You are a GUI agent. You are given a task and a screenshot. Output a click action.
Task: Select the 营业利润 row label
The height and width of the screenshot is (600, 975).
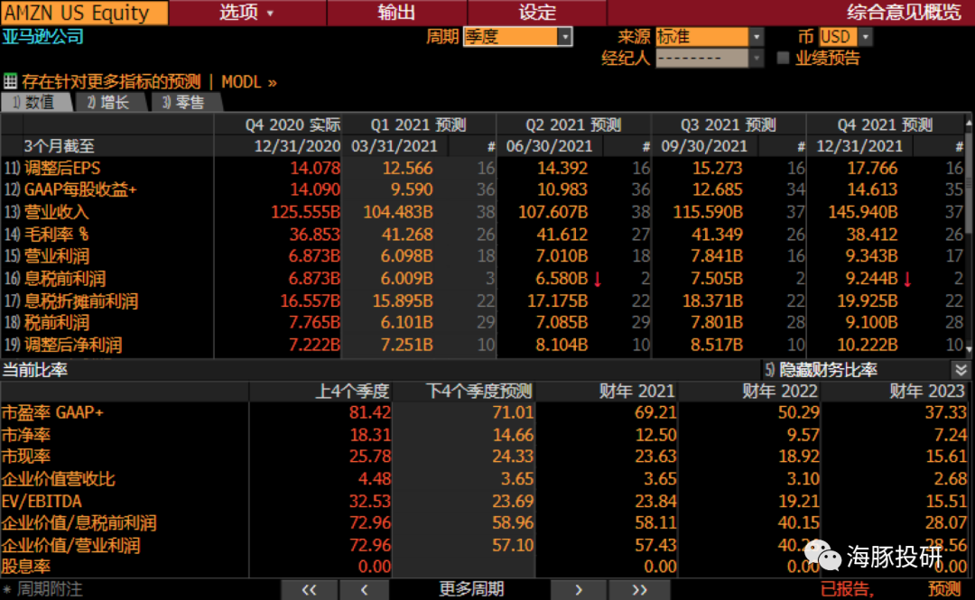(x=57, y=256)
